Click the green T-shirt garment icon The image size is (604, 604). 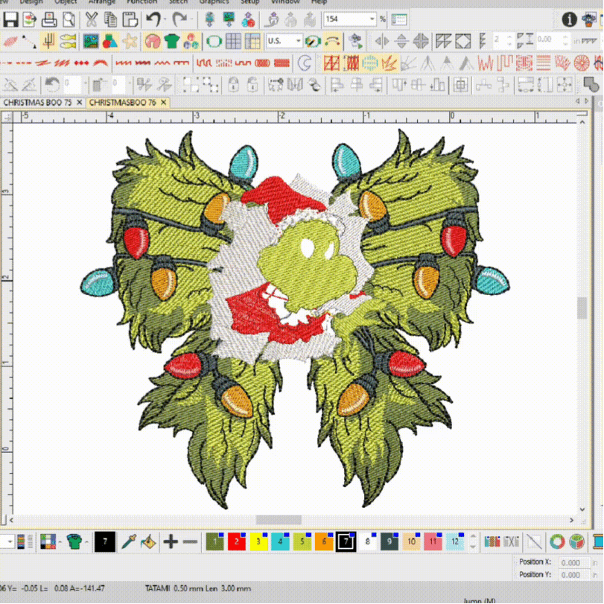172,41
